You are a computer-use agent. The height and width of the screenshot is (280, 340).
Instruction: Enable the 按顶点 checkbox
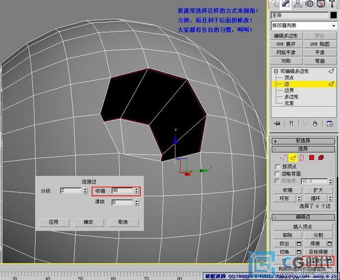(x=278, y=166)
